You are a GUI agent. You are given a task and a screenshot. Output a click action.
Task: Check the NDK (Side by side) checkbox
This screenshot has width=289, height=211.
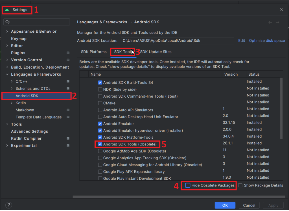point(100,89)
